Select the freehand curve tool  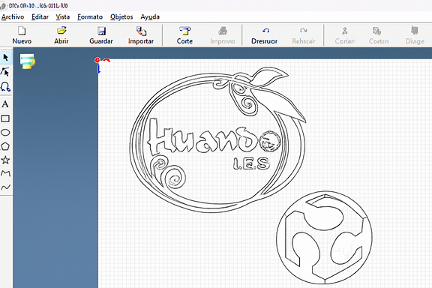click(5, 187)
